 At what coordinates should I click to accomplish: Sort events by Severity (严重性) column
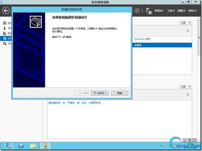click(x=71, y=103)
